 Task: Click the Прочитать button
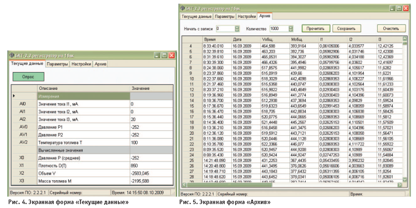316,28
